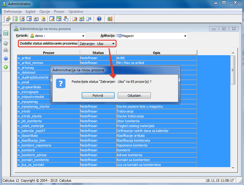Image resolution: width=244 pixels, height=185 pixels.
Task: Click the yellow folder user toolbar icon
Action: [43, 19]
